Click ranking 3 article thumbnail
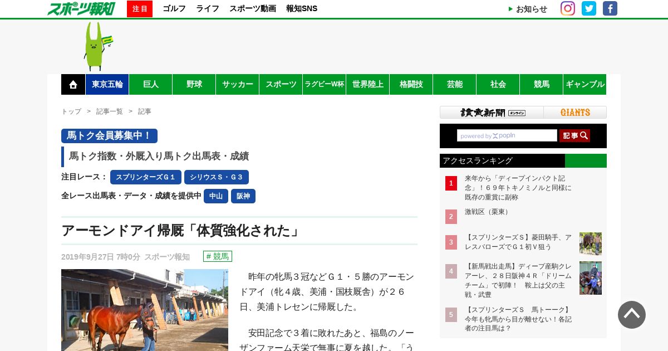 (x=591, y=243)
